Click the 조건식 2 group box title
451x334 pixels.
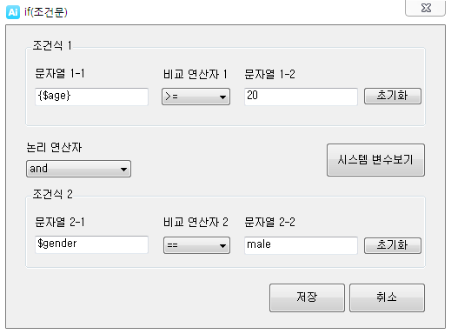52,194
